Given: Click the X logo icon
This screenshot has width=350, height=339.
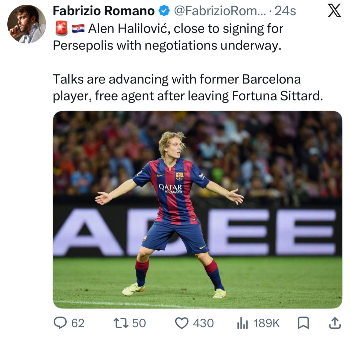Looking at the screenshot, I should (x=334, y=11).
